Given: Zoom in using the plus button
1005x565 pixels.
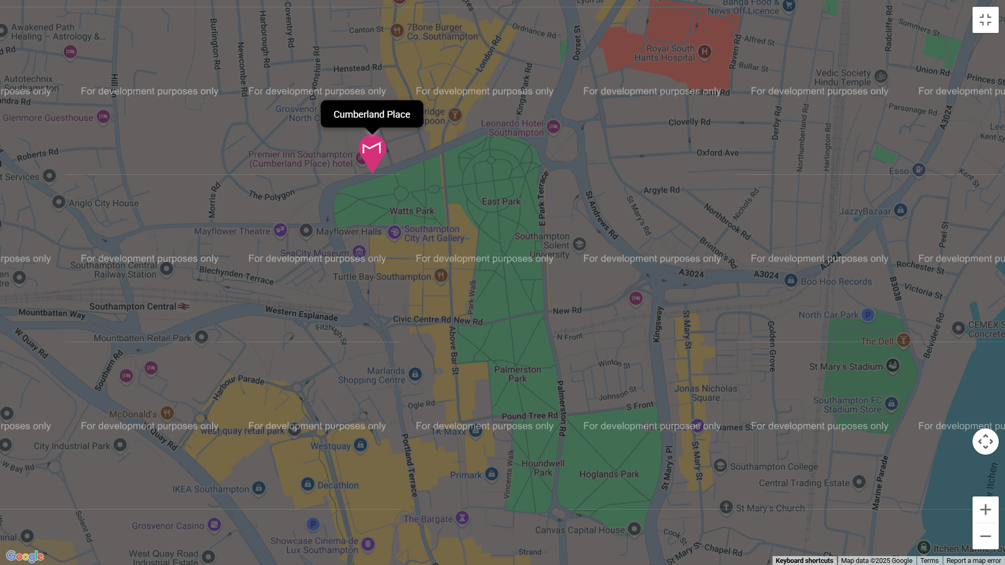Looking at the screenshot, I should (985, 510).
